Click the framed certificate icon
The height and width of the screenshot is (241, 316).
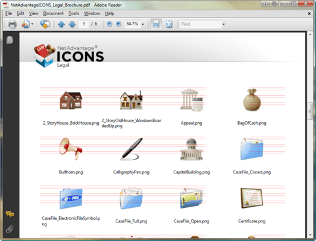251,198
